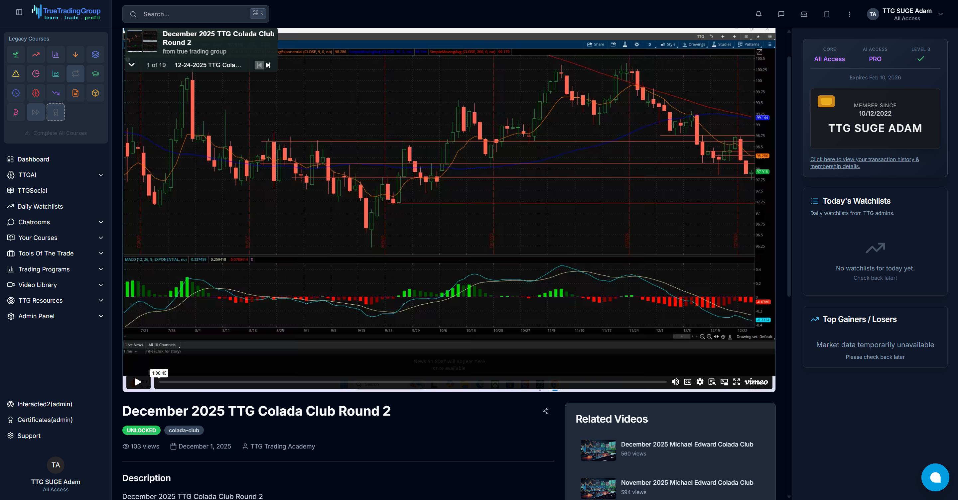Viewport: 958px width, 500px height.
Task: Open the pie chart legacy course
Action: (x=36, y=73)
